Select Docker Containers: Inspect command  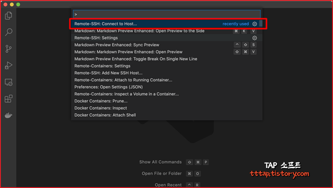(x=167, y=108)
